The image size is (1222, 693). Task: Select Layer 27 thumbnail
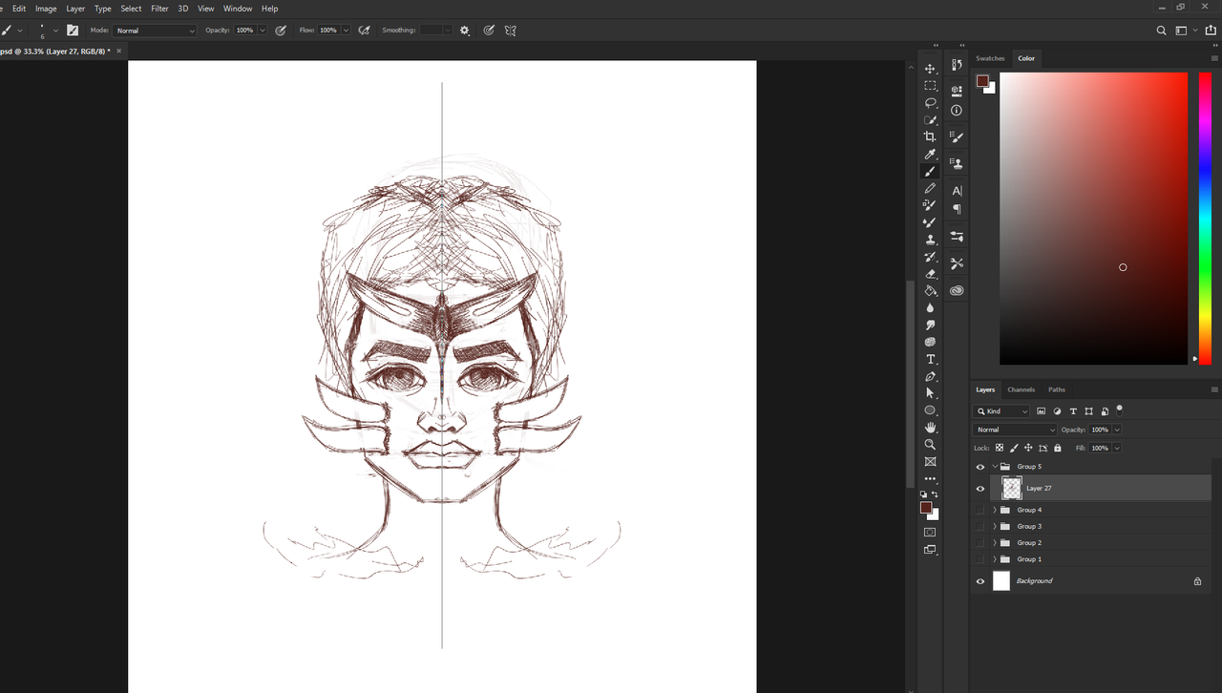coord(1012,488)
